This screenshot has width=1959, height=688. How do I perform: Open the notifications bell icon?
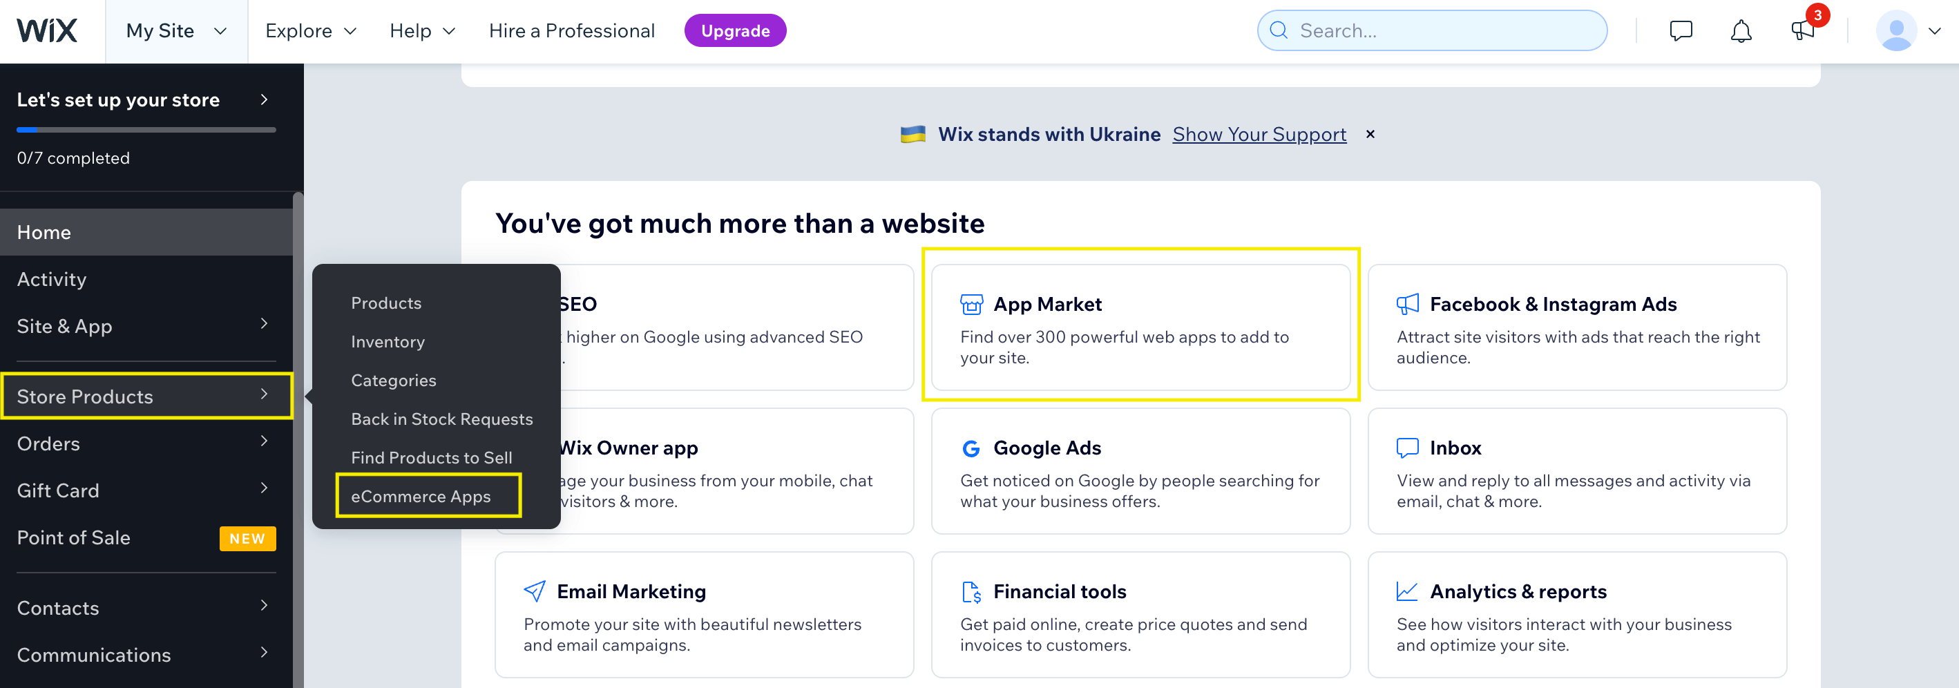(1741, 31)
